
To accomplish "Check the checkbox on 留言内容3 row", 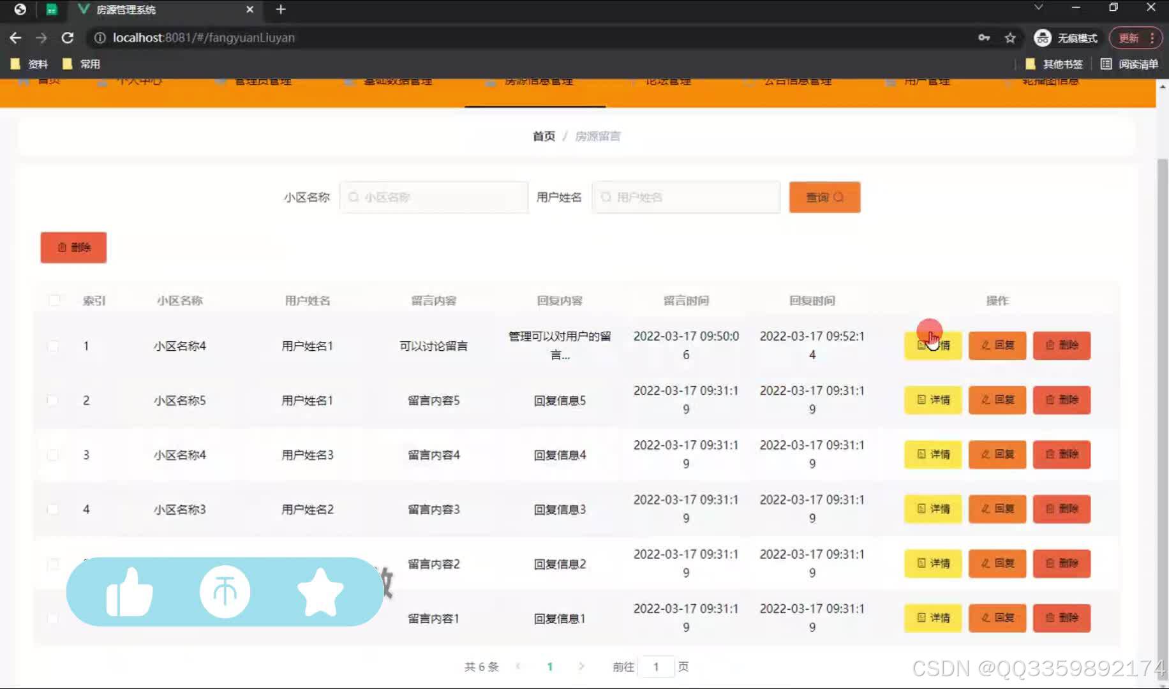I will 53,509.
